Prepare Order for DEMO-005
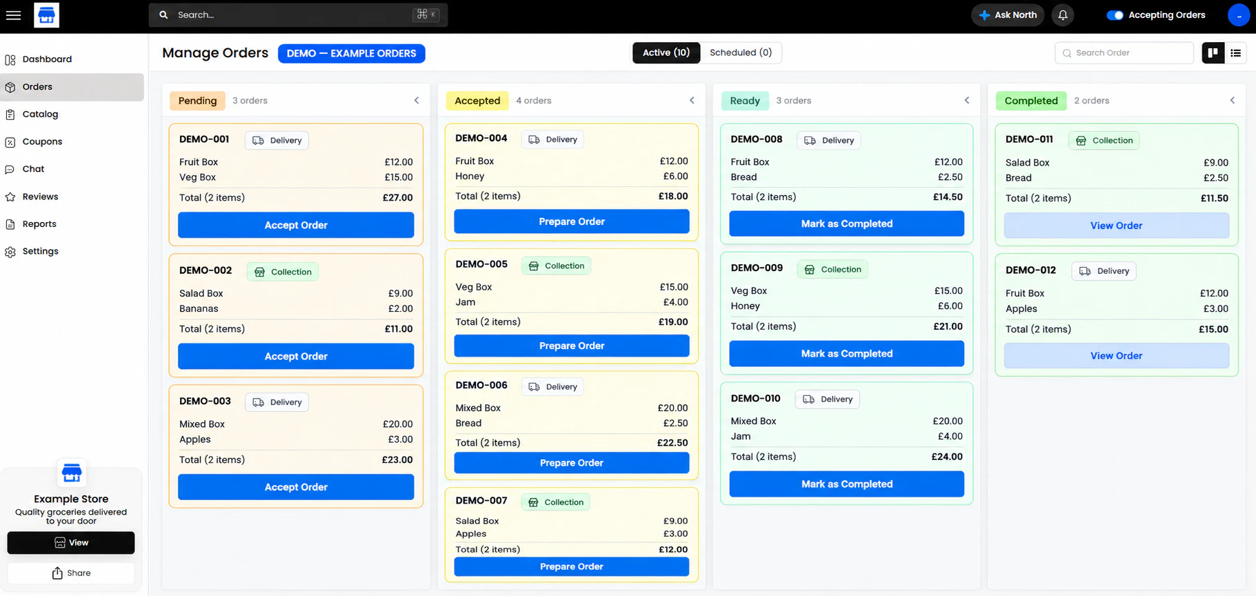The image size is (1256, 596). pyautogui.click(x=572, y=346)
